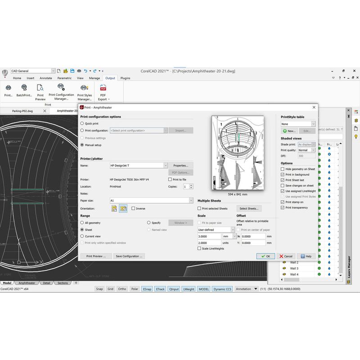Click the New document icon in quick access toolbar
Image resolution: width=360 pixels, height=360 pixels.
[59, 71]
